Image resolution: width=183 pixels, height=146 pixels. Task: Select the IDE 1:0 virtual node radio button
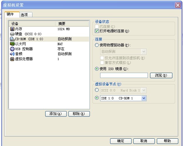[x=97, y=98]
